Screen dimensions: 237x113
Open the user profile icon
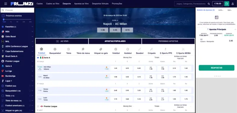233,4
